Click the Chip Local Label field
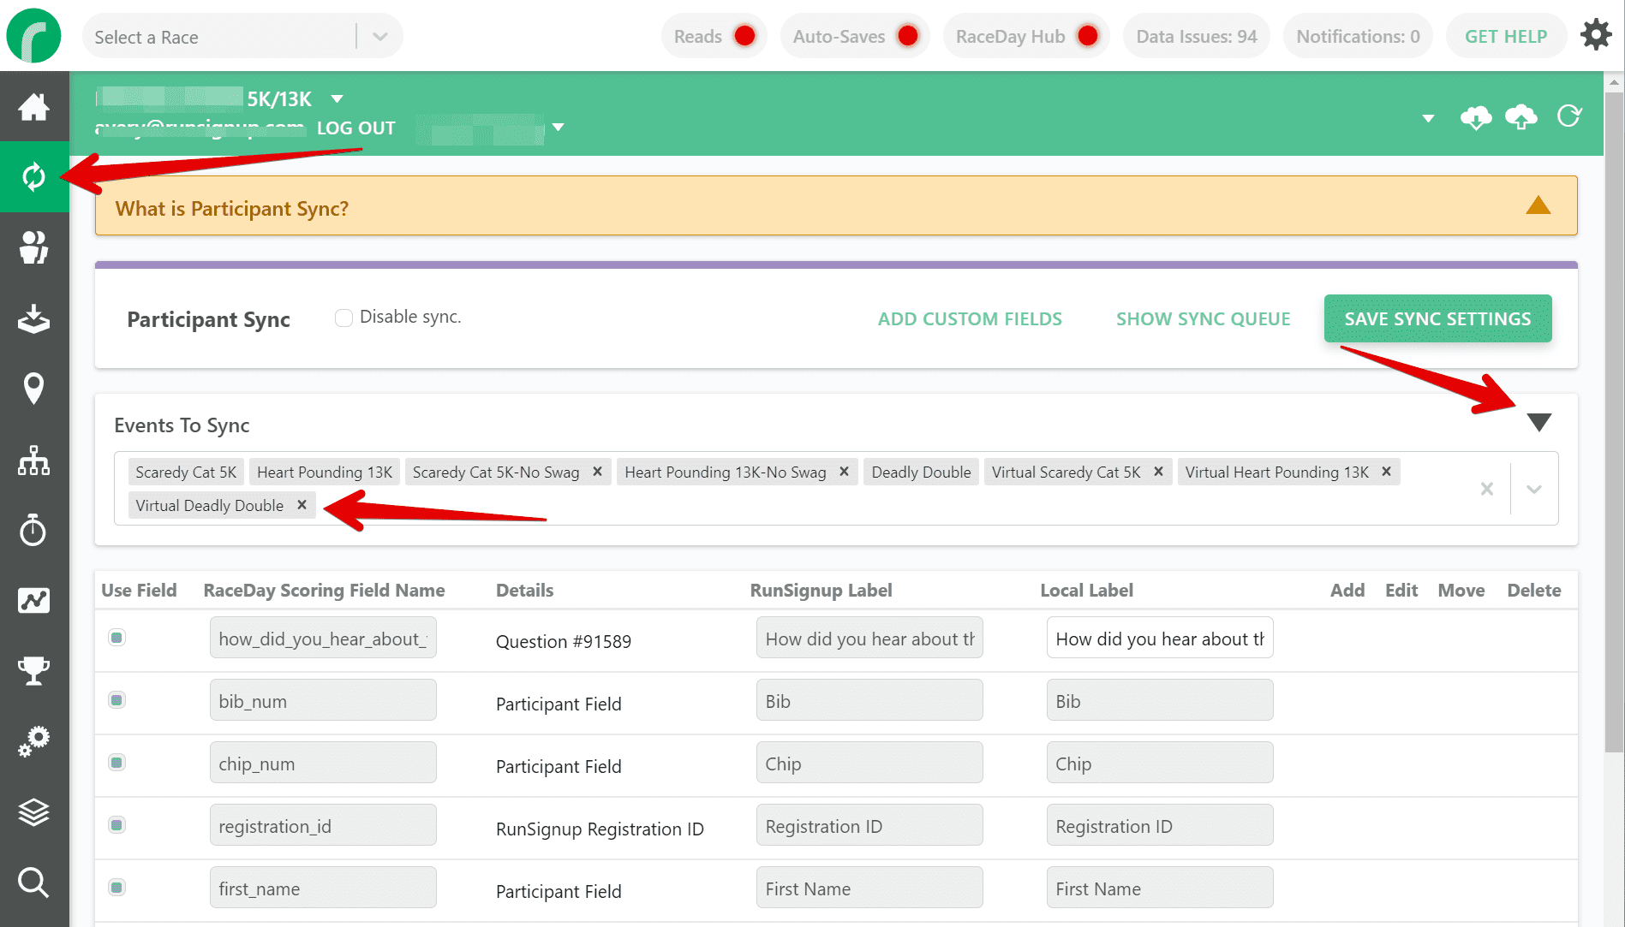This screenshot has height=927, width=1625. (1160, 763)
